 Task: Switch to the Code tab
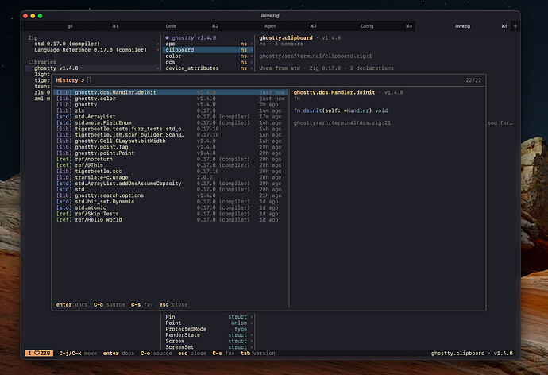tap(171, 26)
